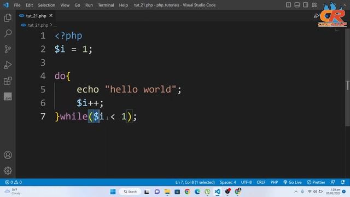Open the Search view in activity bar
This screenshot has height=197, width=350.
8,33
